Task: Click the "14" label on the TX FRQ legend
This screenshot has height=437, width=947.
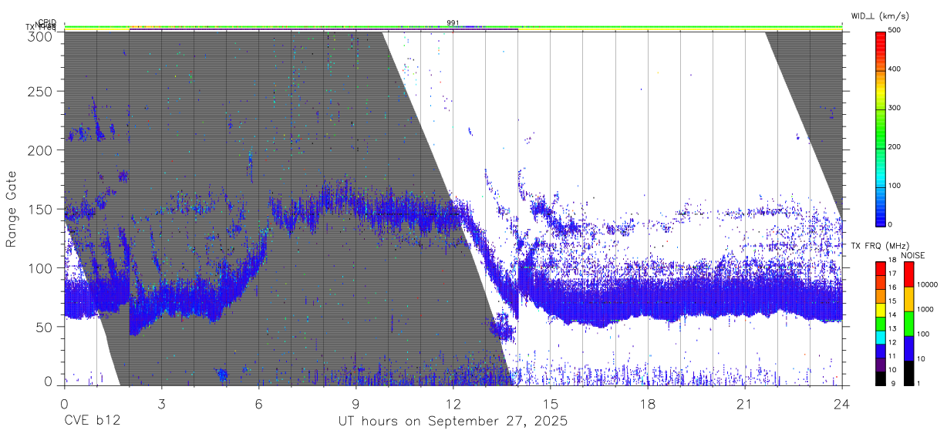Action: (893, 314)
